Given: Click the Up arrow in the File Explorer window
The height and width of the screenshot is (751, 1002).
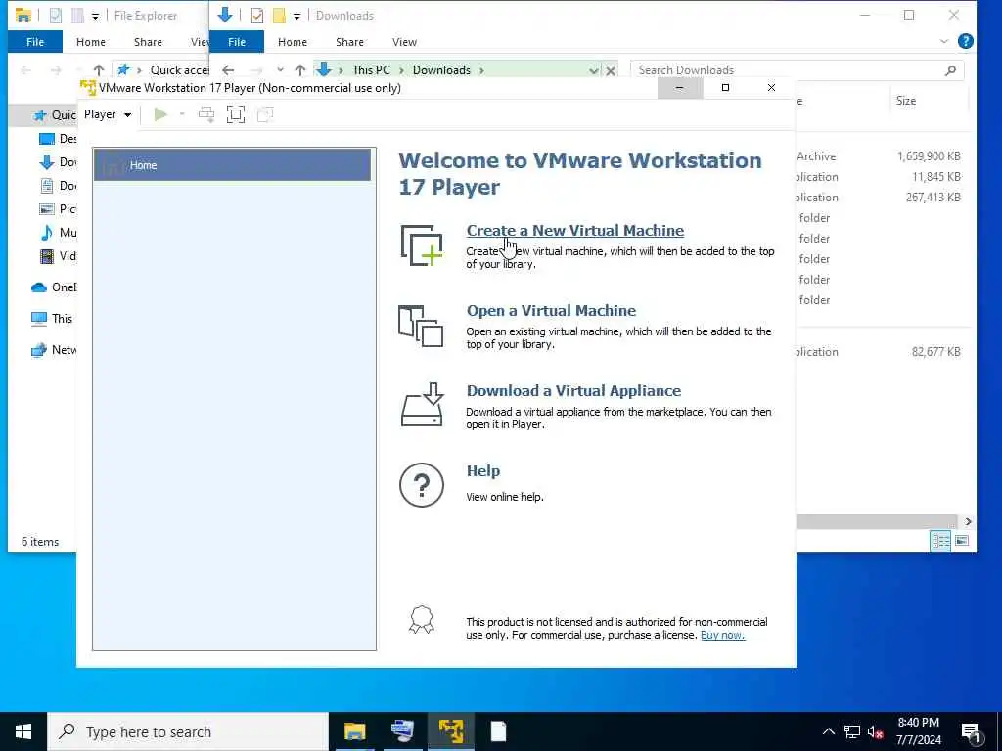Looking at the screenshot, I should (99, 70).
